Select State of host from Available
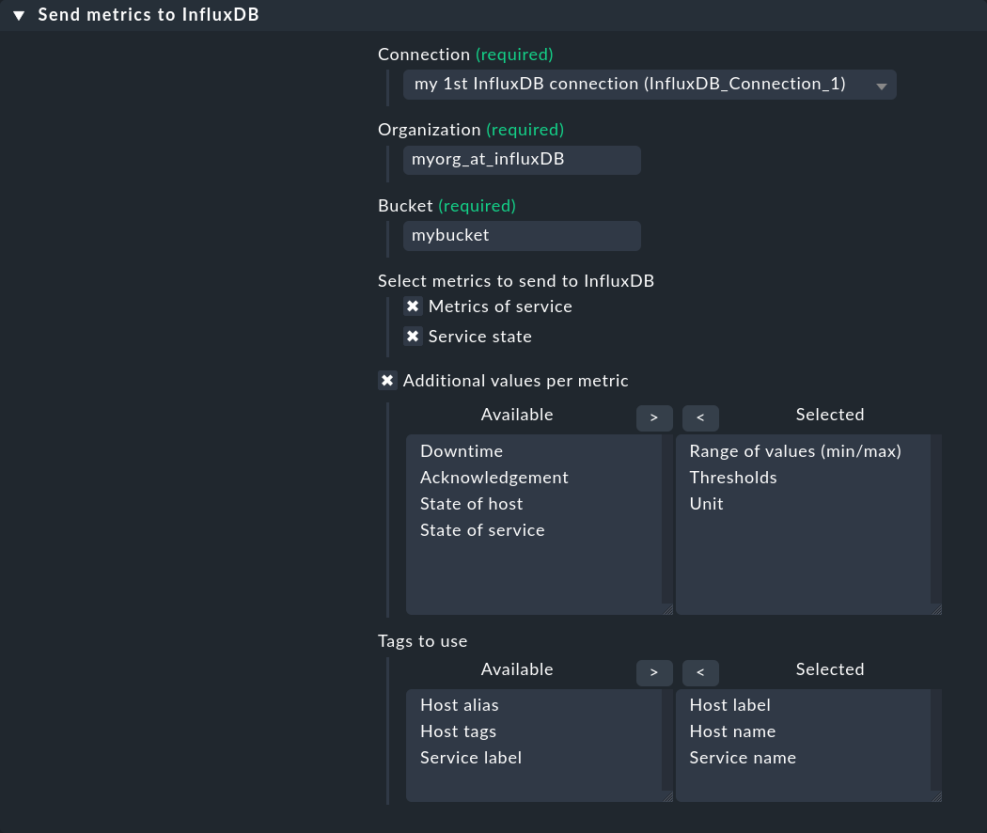987x833 pixels. point(471,504)
